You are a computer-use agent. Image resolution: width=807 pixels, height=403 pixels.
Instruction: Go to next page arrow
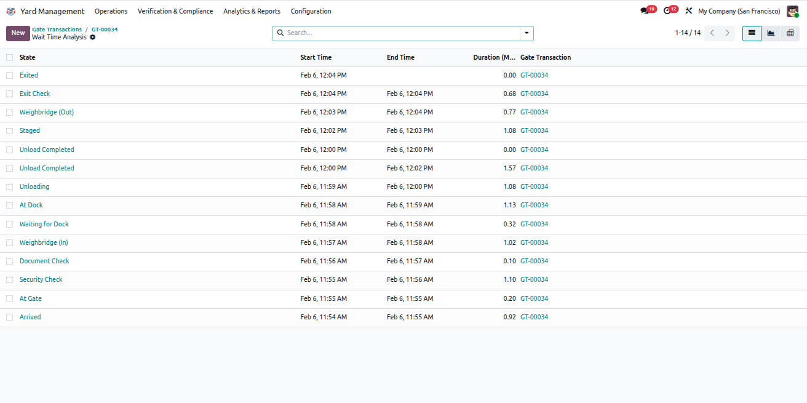click(727, 33)
